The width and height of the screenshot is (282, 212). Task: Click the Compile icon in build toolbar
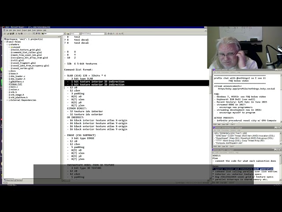click(x=108, y=34)
